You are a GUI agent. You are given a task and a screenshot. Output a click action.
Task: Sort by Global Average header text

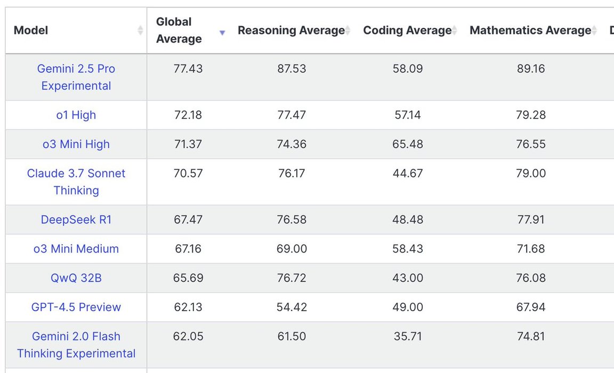coord(179,30)
